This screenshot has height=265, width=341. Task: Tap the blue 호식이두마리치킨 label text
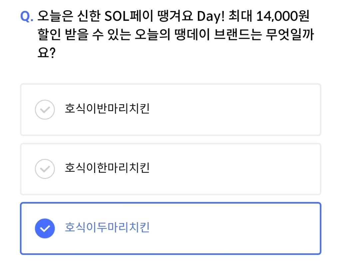tap(107, 228)
